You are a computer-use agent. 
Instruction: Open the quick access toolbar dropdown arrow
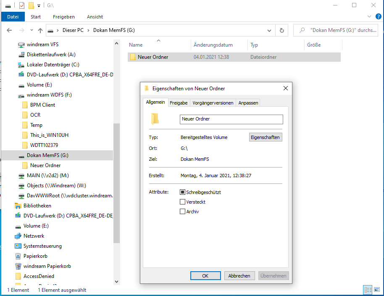(39, 5)
